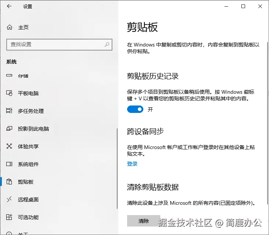The height and width of the screenshot is (235, 269).
Task: Minimize the 设置 window
Action: tap(226, 7)
